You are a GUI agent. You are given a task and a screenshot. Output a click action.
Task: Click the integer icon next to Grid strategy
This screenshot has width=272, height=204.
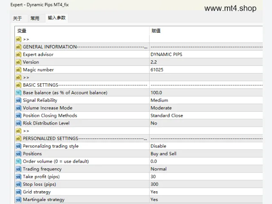pos(18,192)
